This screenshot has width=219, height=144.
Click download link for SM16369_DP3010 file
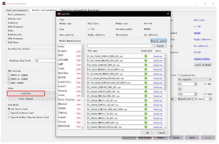(158, 127)
